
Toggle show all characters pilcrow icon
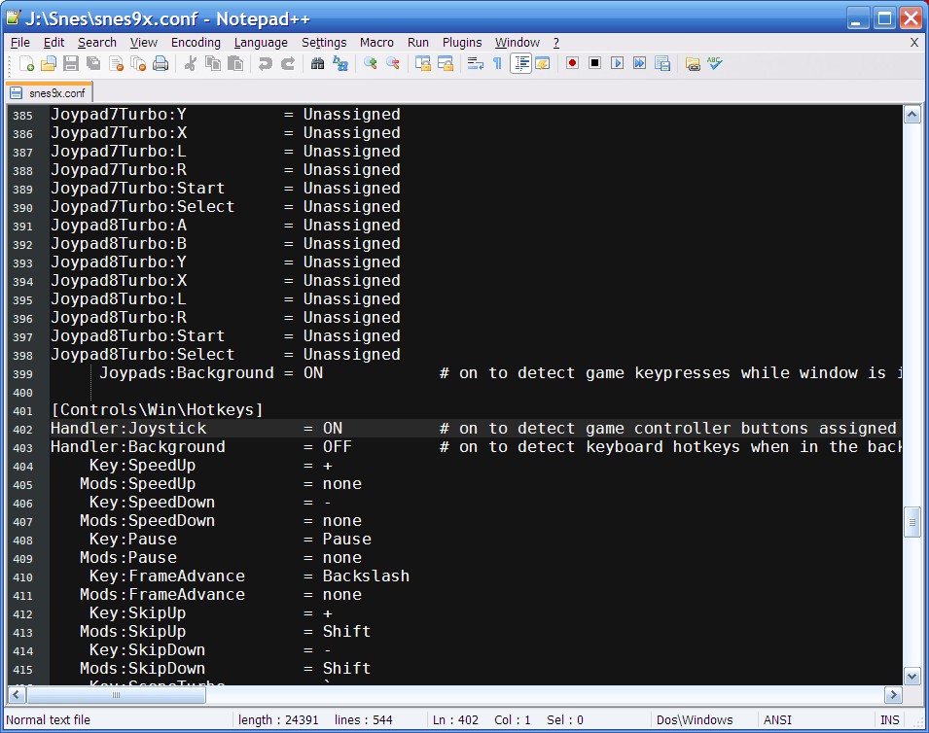pos(497,64)
